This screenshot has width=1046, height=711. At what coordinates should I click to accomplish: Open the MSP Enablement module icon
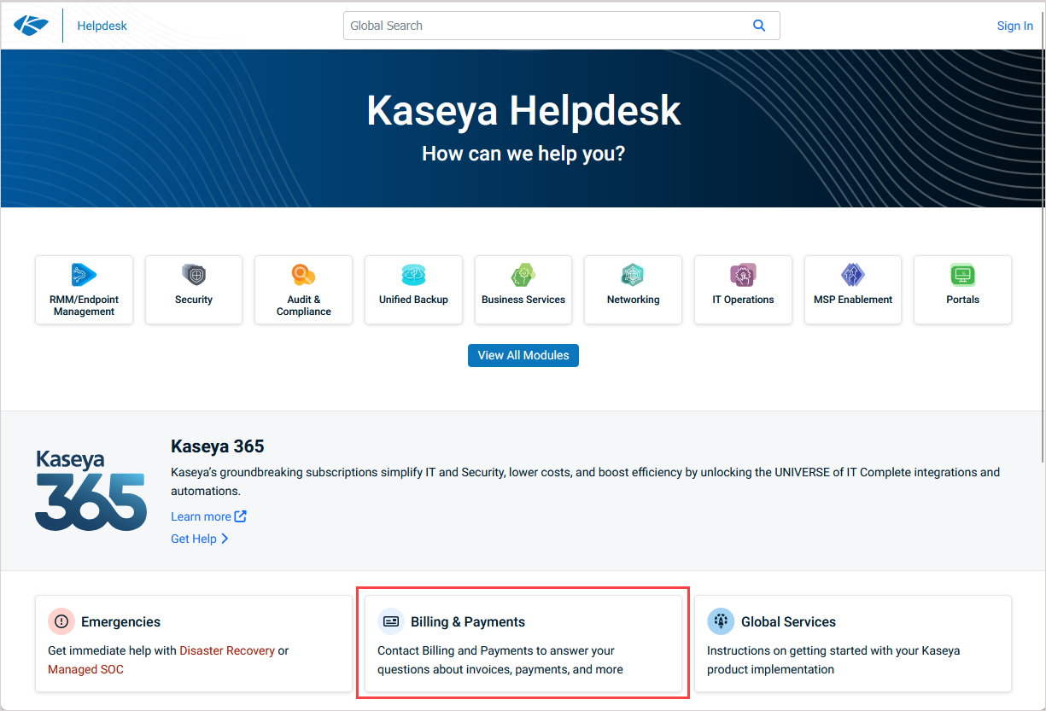click(852, 275)
